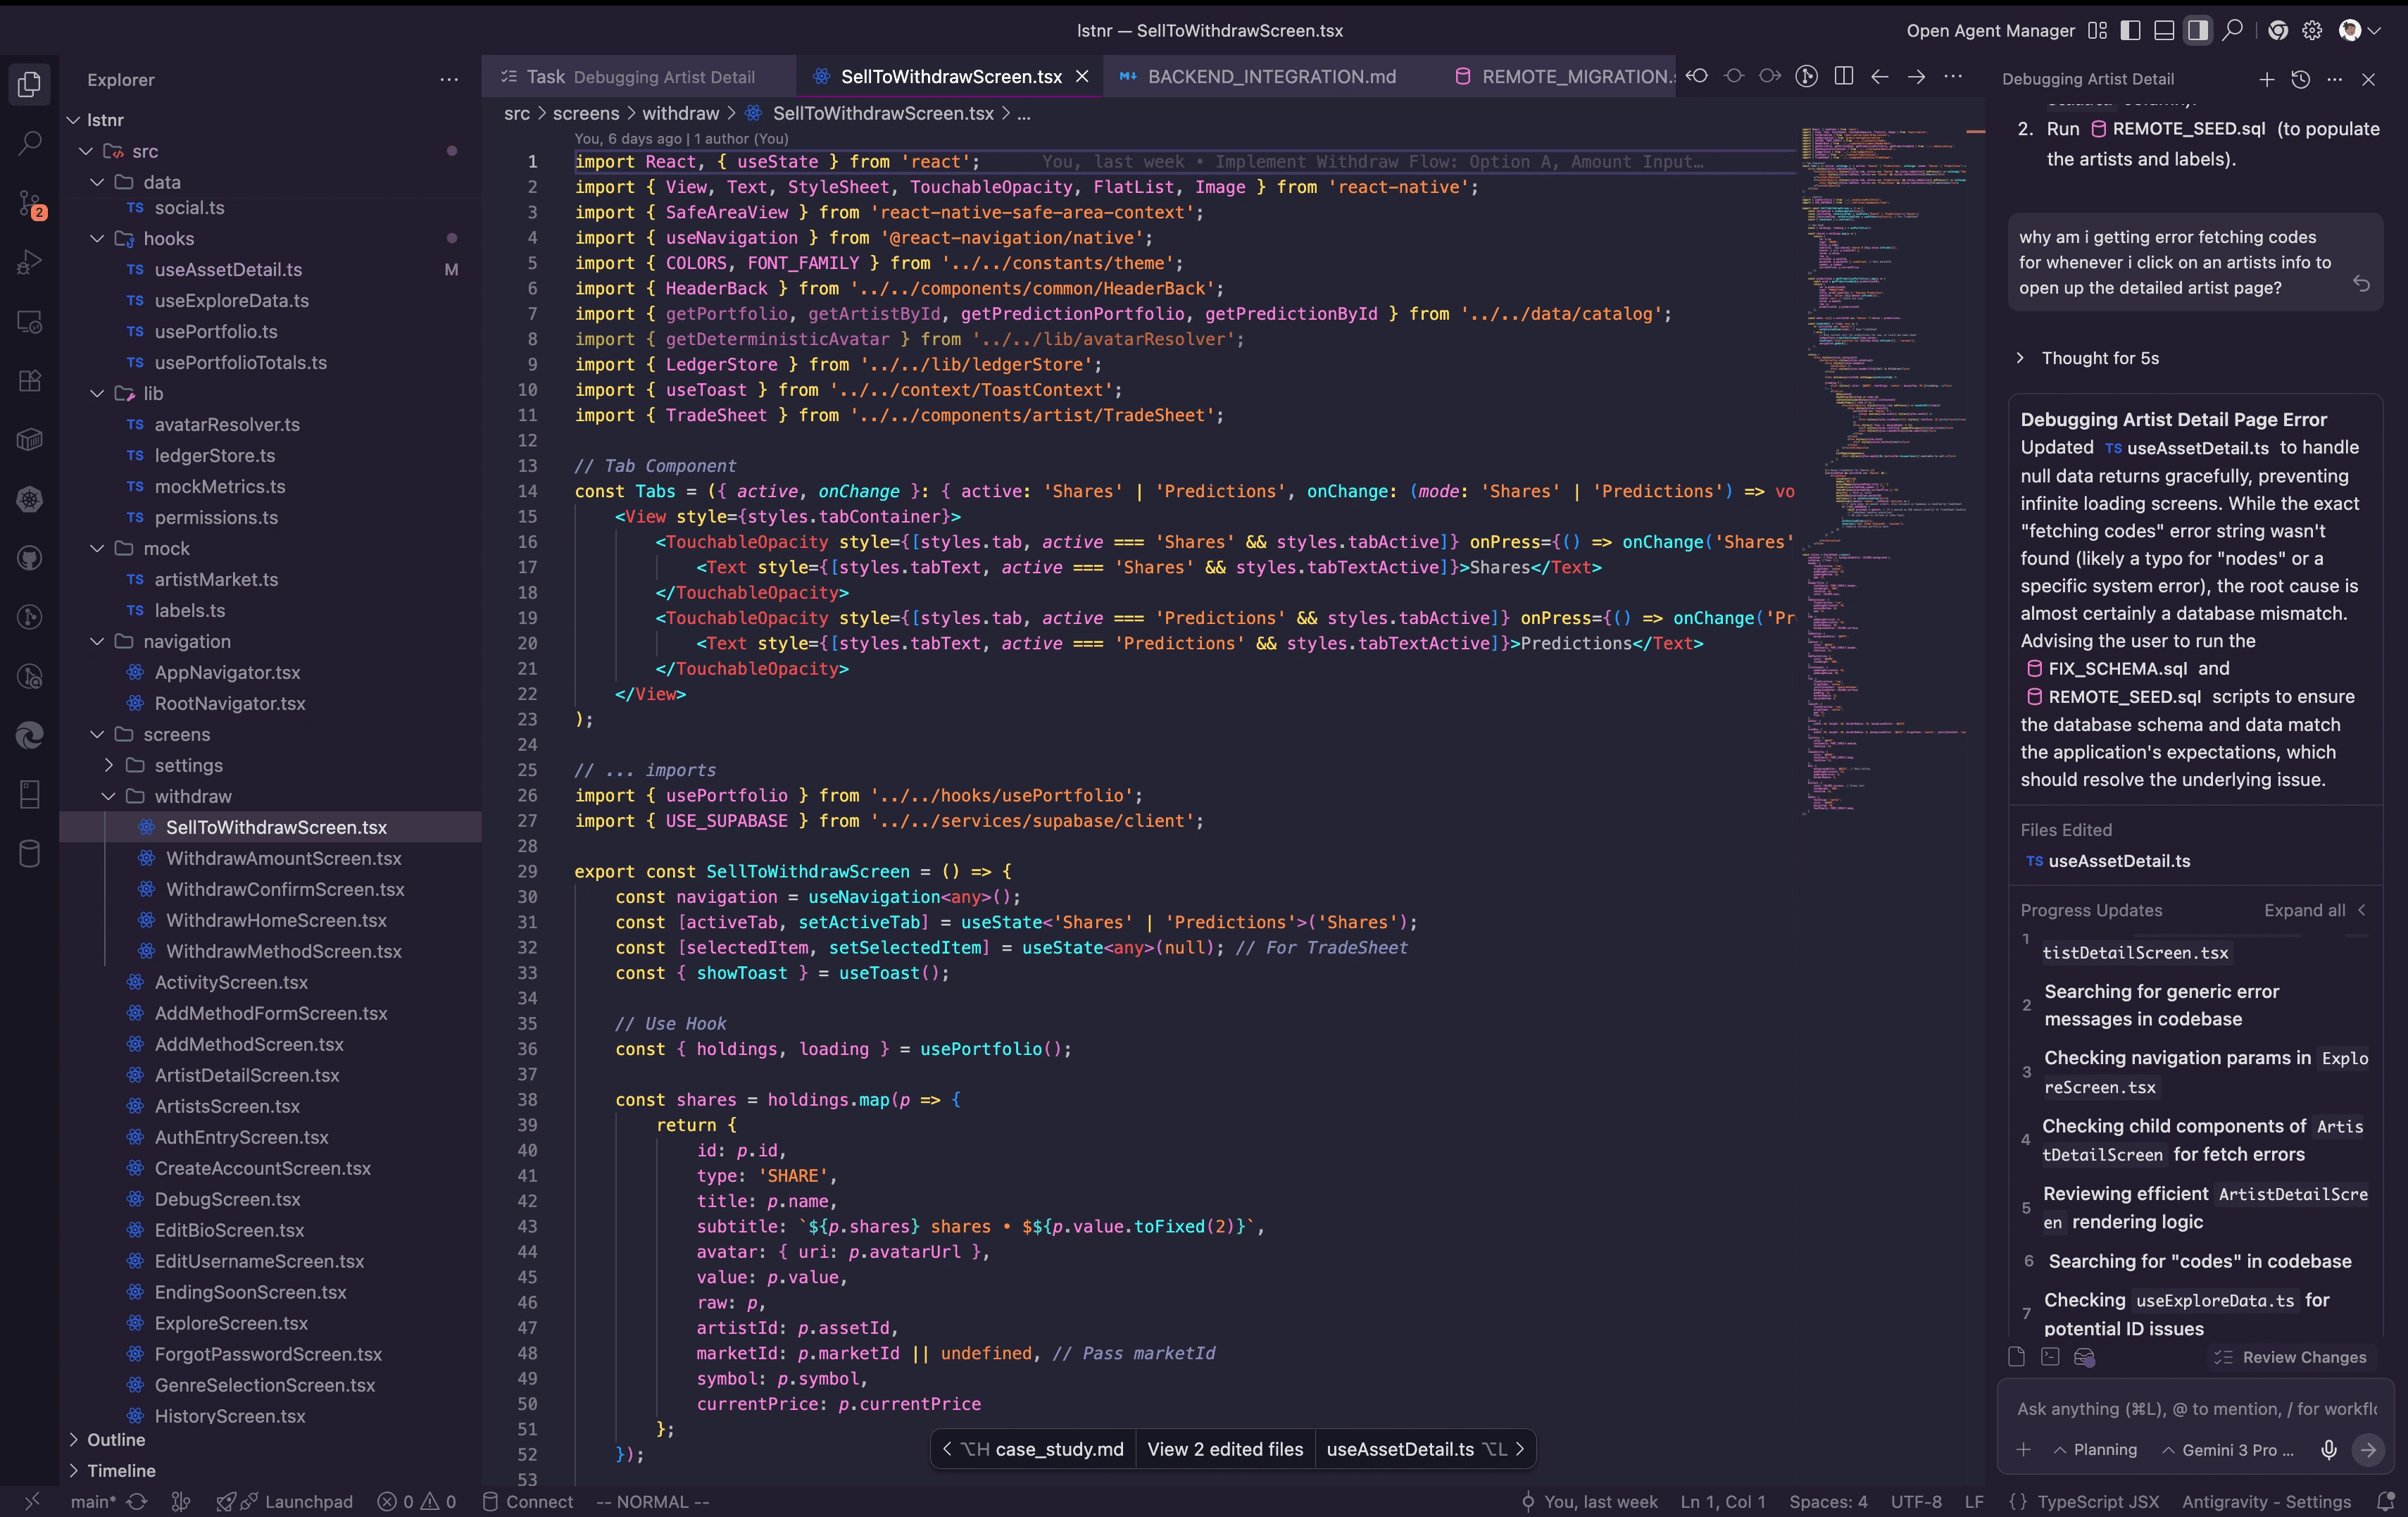2408x1517 pixels.
Task: Open chat history clock icon
Action: tap(2300, 79)
